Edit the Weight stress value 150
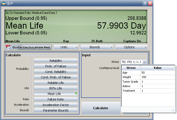Screen dimensions: 177x120 point(158,77)
